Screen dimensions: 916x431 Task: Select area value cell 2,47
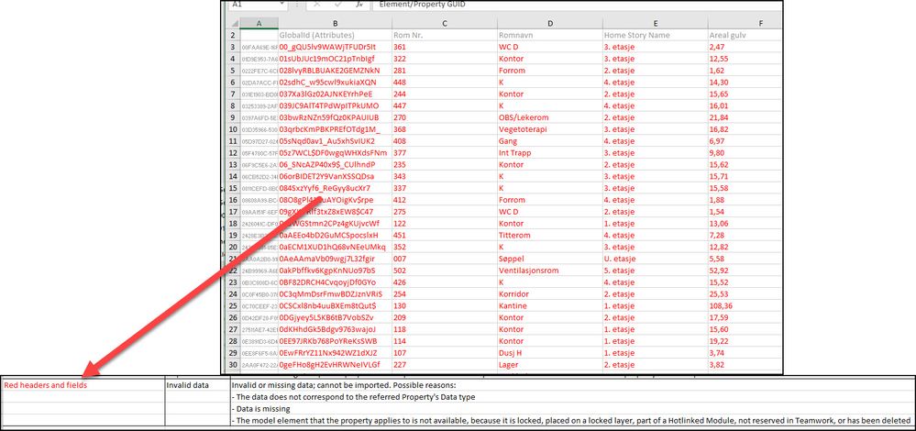pyautogui.click(x=745, y=47)
